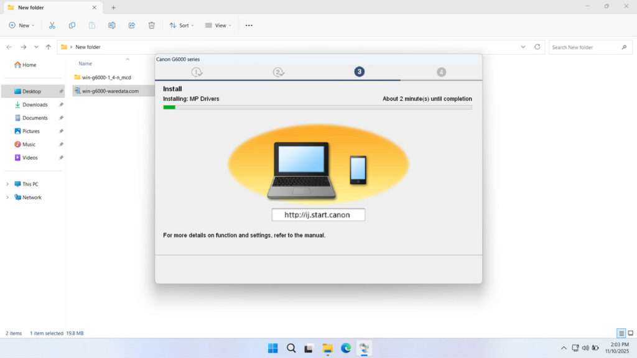
Task: Select the Rename icon in the toolbar
Action: pyautogui.click(x=112, y=25)
